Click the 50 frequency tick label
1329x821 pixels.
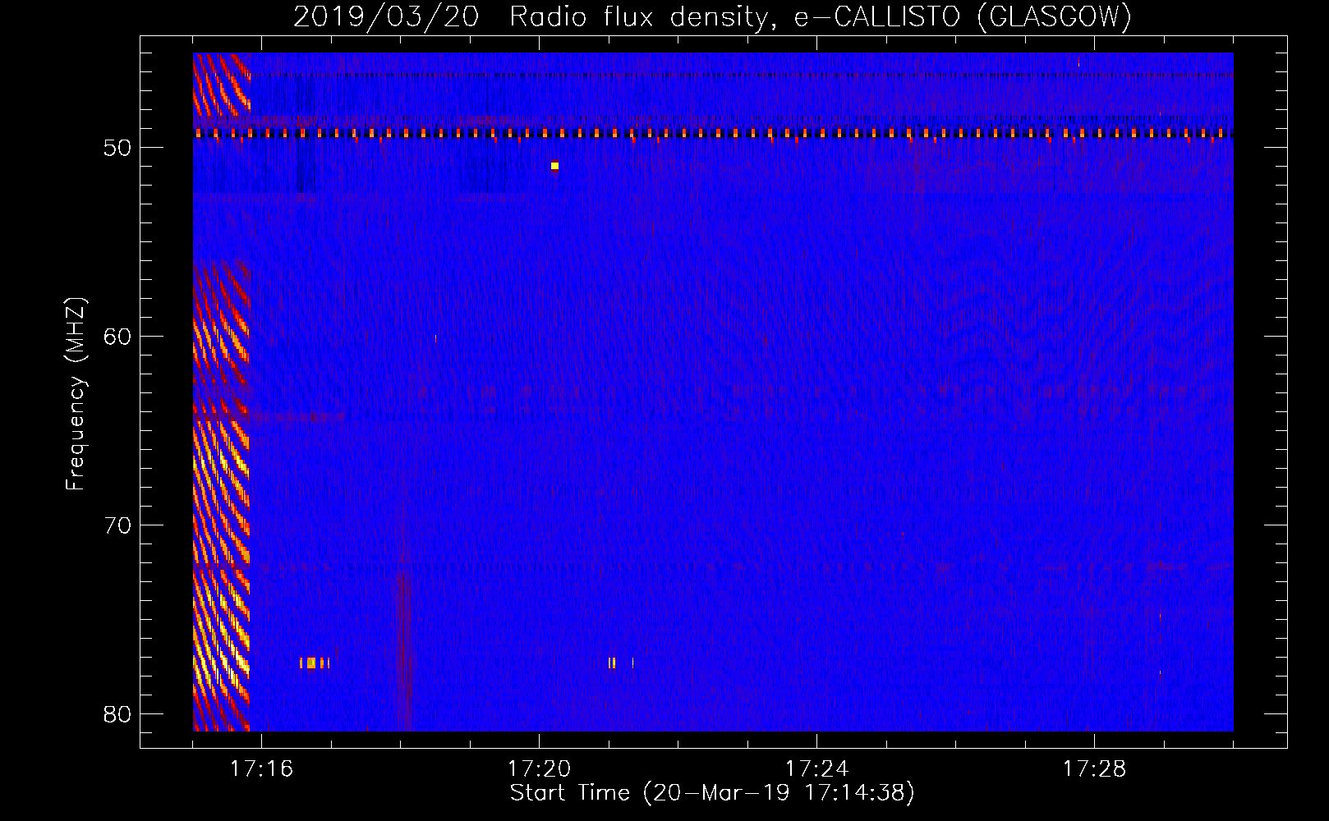[118, 148]
